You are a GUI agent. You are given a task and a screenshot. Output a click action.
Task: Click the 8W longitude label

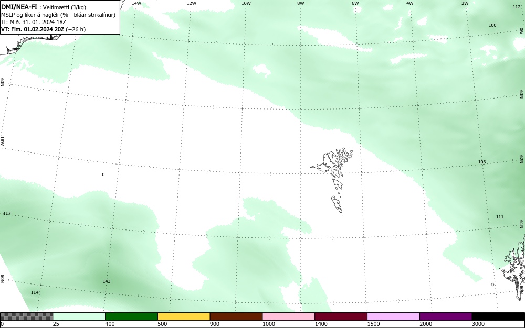(301, 3)
